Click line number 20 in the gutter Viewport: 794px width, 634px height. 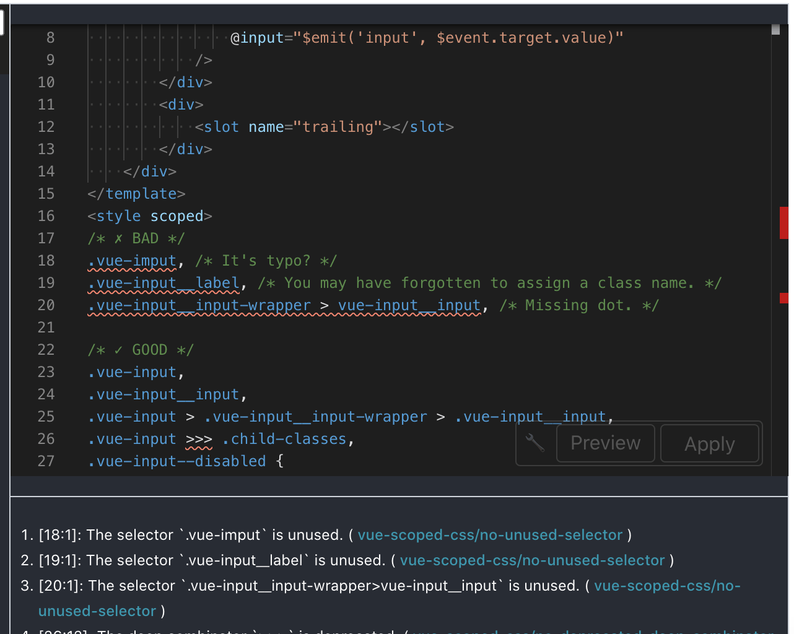click(46, 305)
